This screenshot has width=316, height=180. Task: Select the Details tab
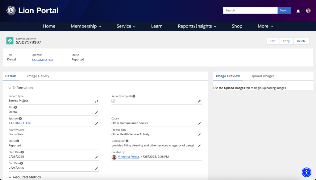(11, 76)
